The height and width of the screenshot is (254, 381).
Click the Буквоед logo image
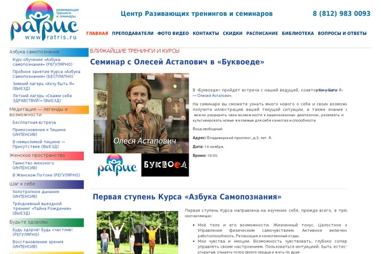point(165,165)
